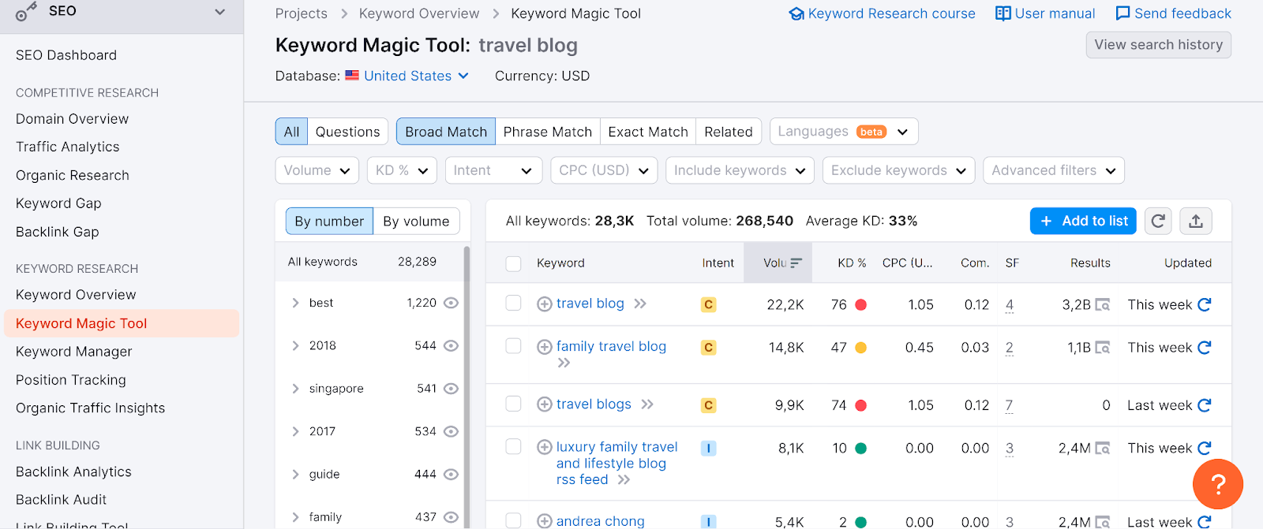Check the family travel blog row checkbox
This screenshot has width=1263, height=529.
click(x=513, y=345)
